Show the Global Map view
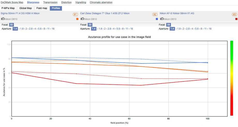This screenshot has height=127, width=238. pos(26,8)
